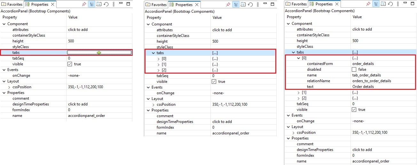Uncheck the visible checkbox in middle panel
Screen dimensions: 417x165
[x=214, y=82]
